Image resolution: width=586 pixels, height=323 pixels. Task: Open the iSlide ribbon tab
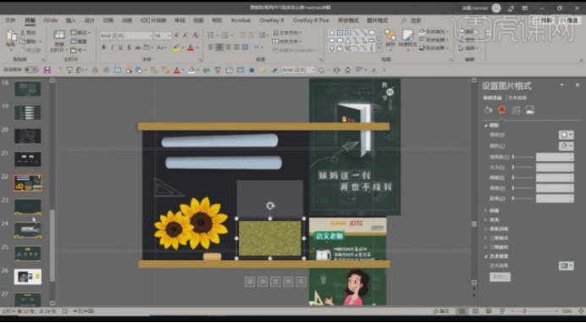coord(51,20)
